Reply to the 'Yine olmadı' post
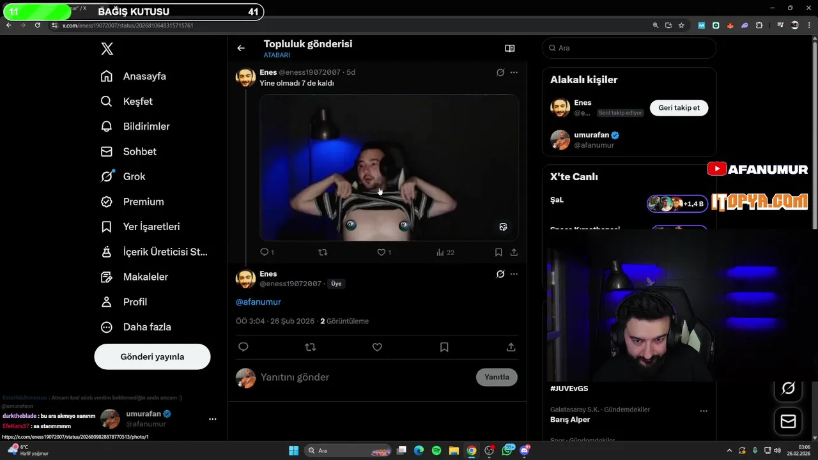Viewport: 818px width, 460px height. (x=266, y=252)
